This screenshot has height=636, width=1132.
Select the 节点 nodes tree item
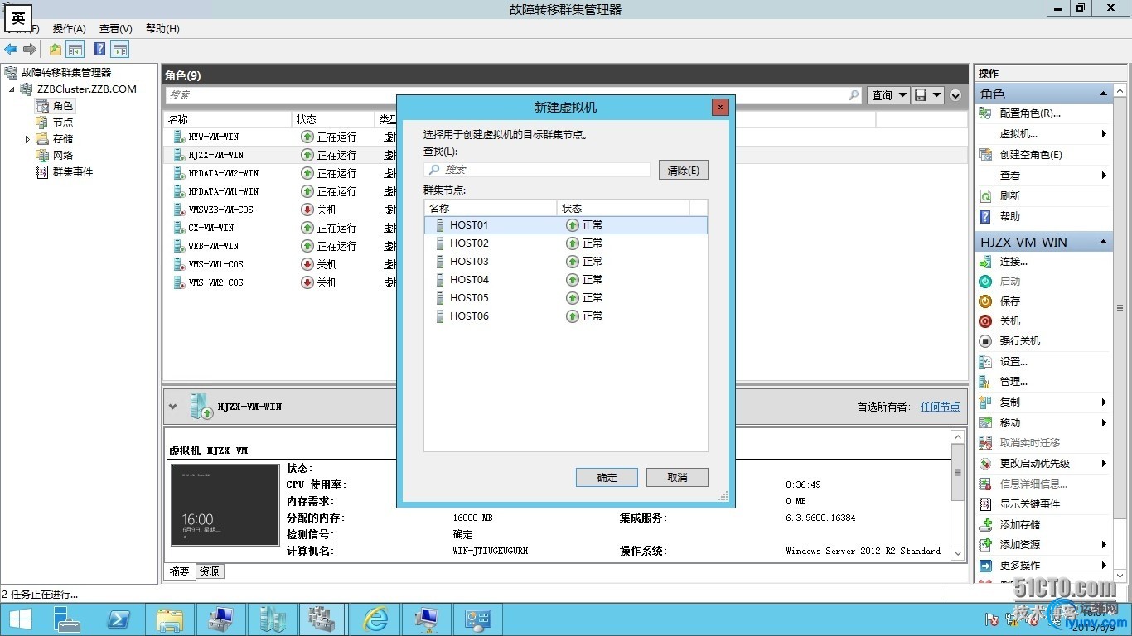(x=63, y=123)
